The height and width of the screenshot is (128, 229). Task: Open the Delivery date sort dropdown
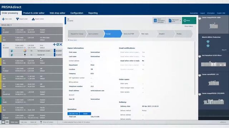pyautogui.click(x=6, y=25)
